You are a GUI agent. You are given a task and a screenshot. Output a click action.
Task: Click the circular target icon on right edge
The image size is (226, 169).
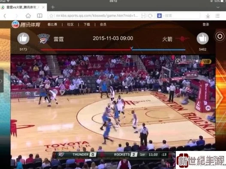(220, 36)
